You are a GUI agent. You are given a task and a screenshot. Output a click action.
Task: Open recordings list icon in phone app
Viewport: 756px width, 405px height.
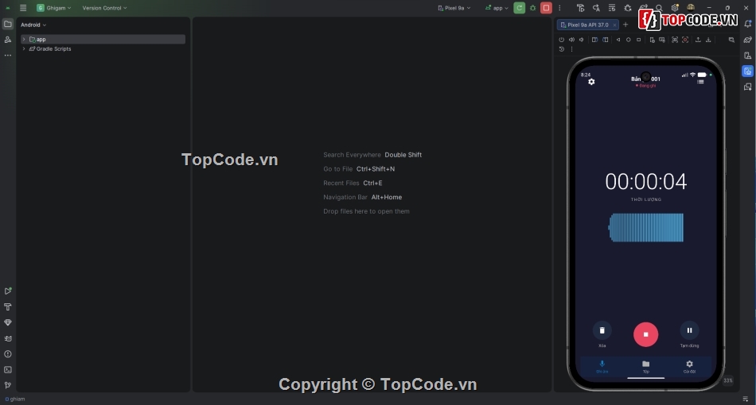tap(700, 82)
